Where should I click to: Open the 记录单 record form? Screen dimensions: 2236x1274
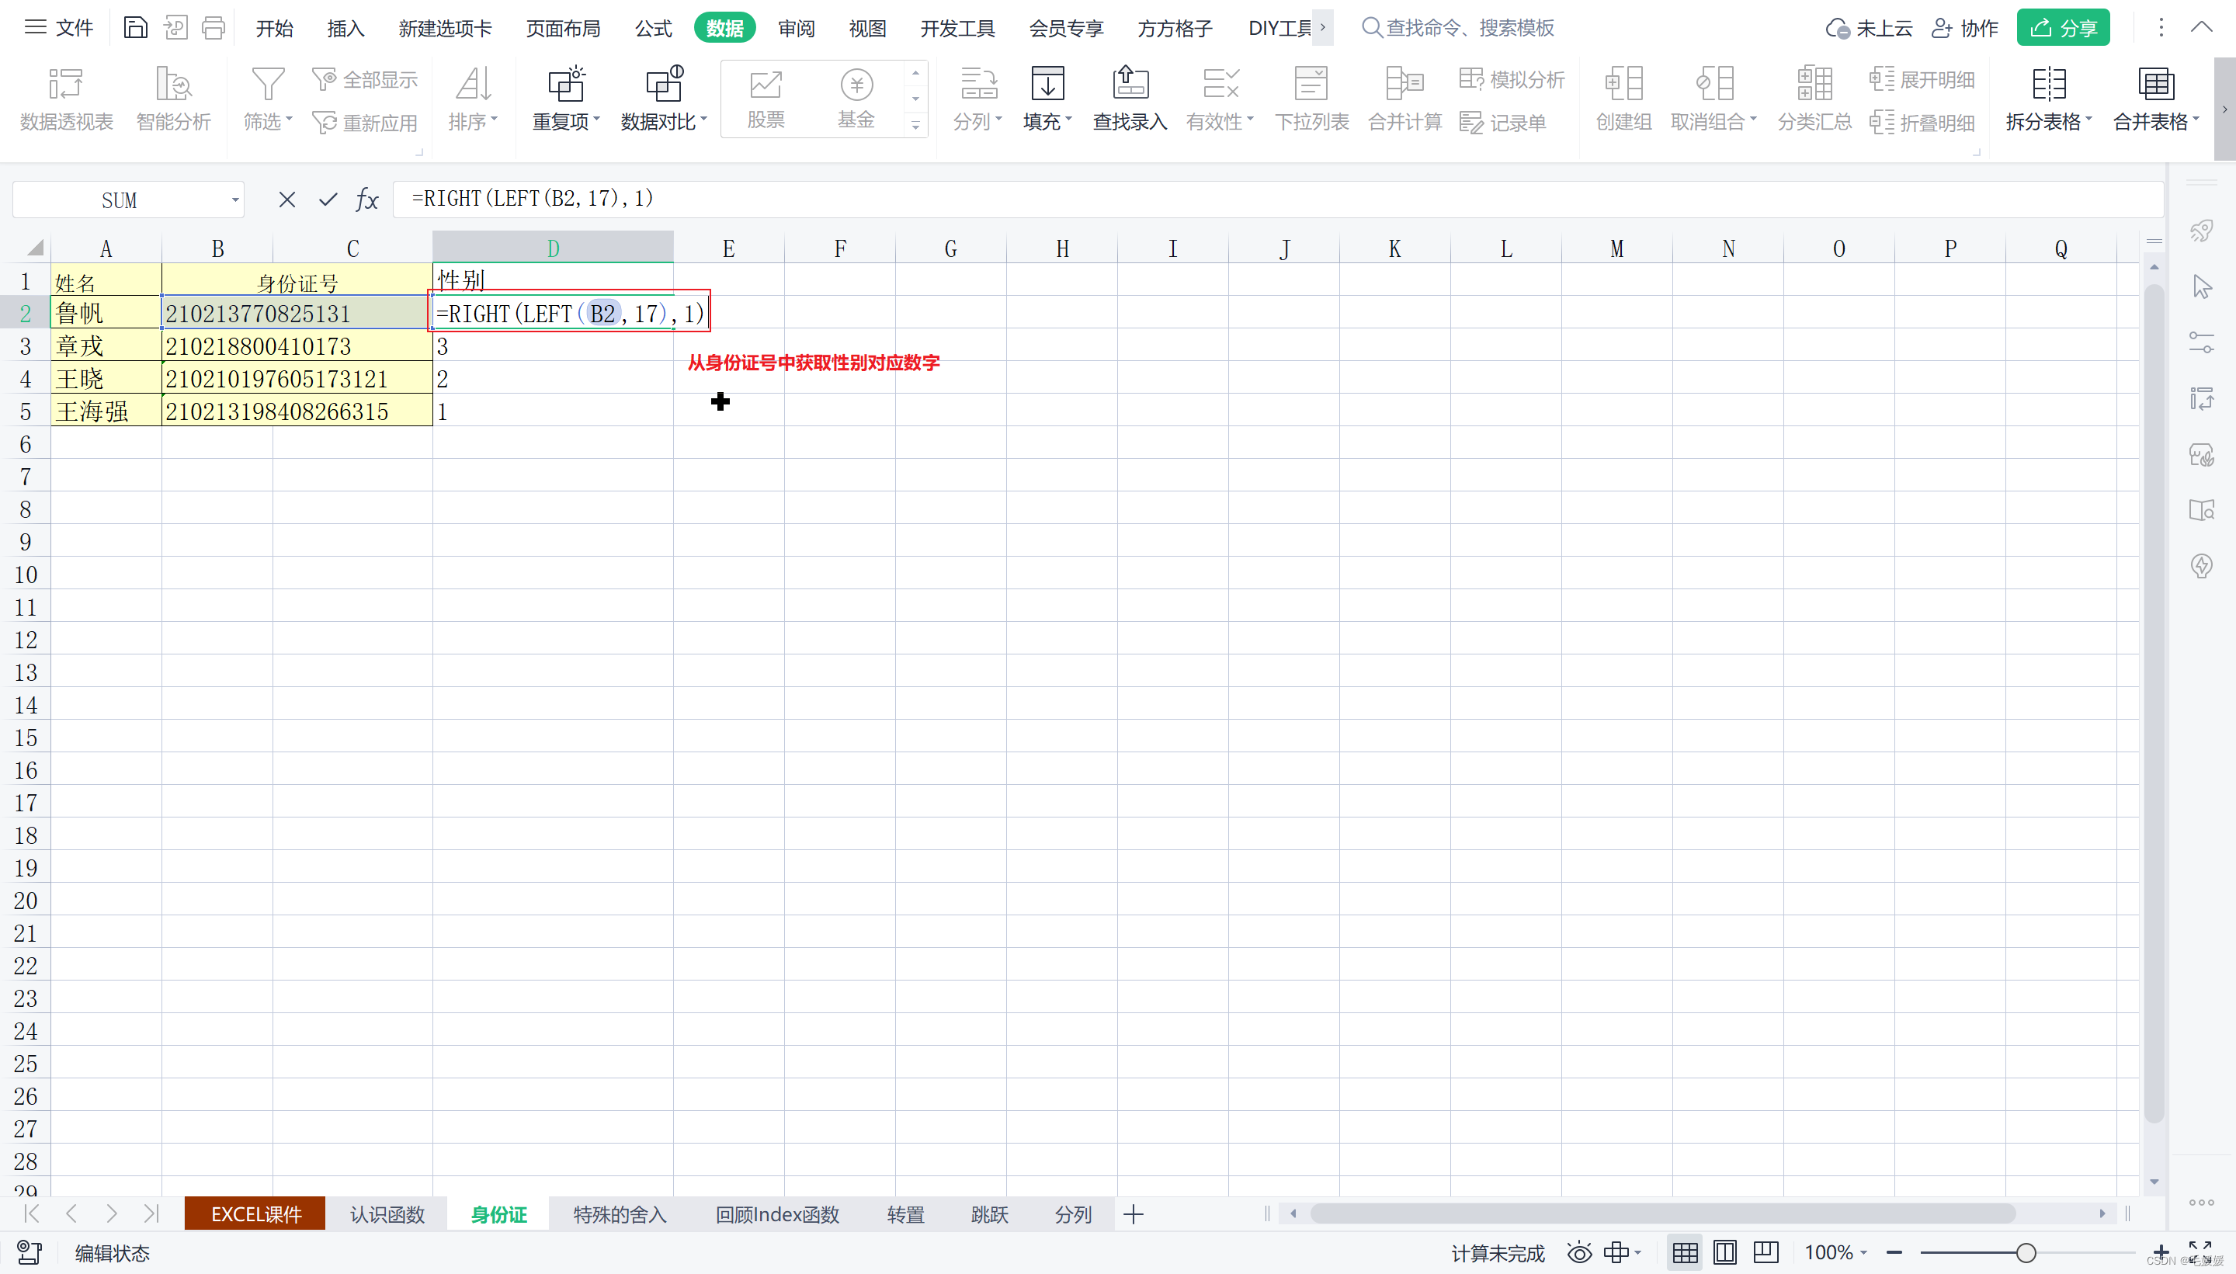[x=1503, y=123]
